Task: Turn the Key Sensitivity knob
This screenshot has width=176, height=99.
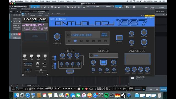Action: pyautogui.click(x=57, y=37)
